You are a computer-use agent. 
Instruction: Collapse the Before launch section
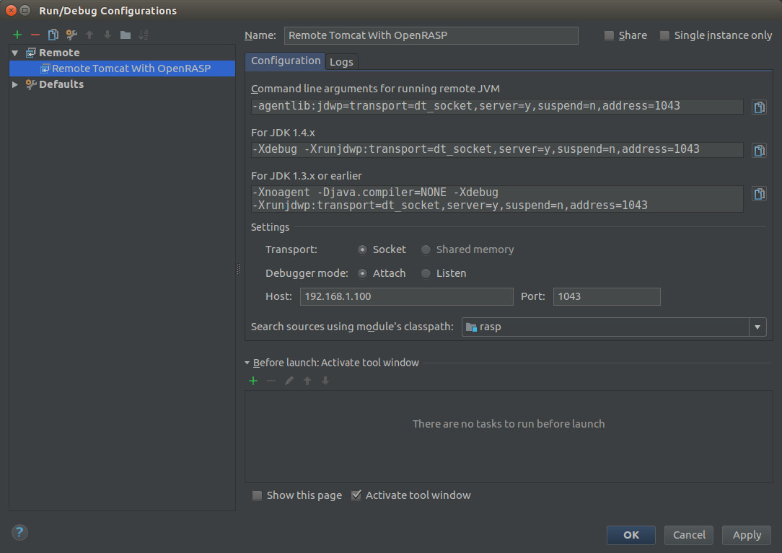247,363
